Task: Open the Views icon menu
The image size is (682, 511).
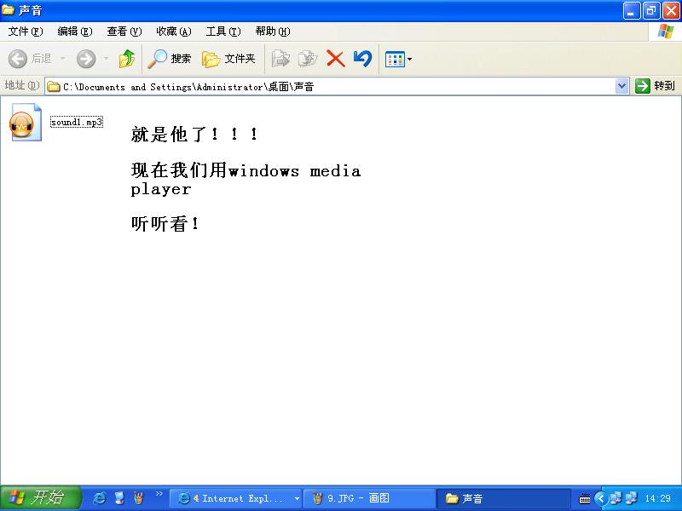Action: [x=398, y=59]
